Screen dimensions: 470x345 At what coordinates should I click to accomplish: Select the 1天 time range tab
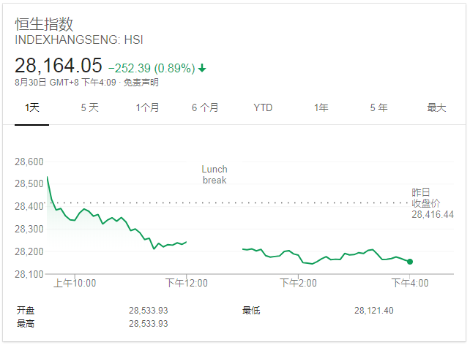point(31,107)
